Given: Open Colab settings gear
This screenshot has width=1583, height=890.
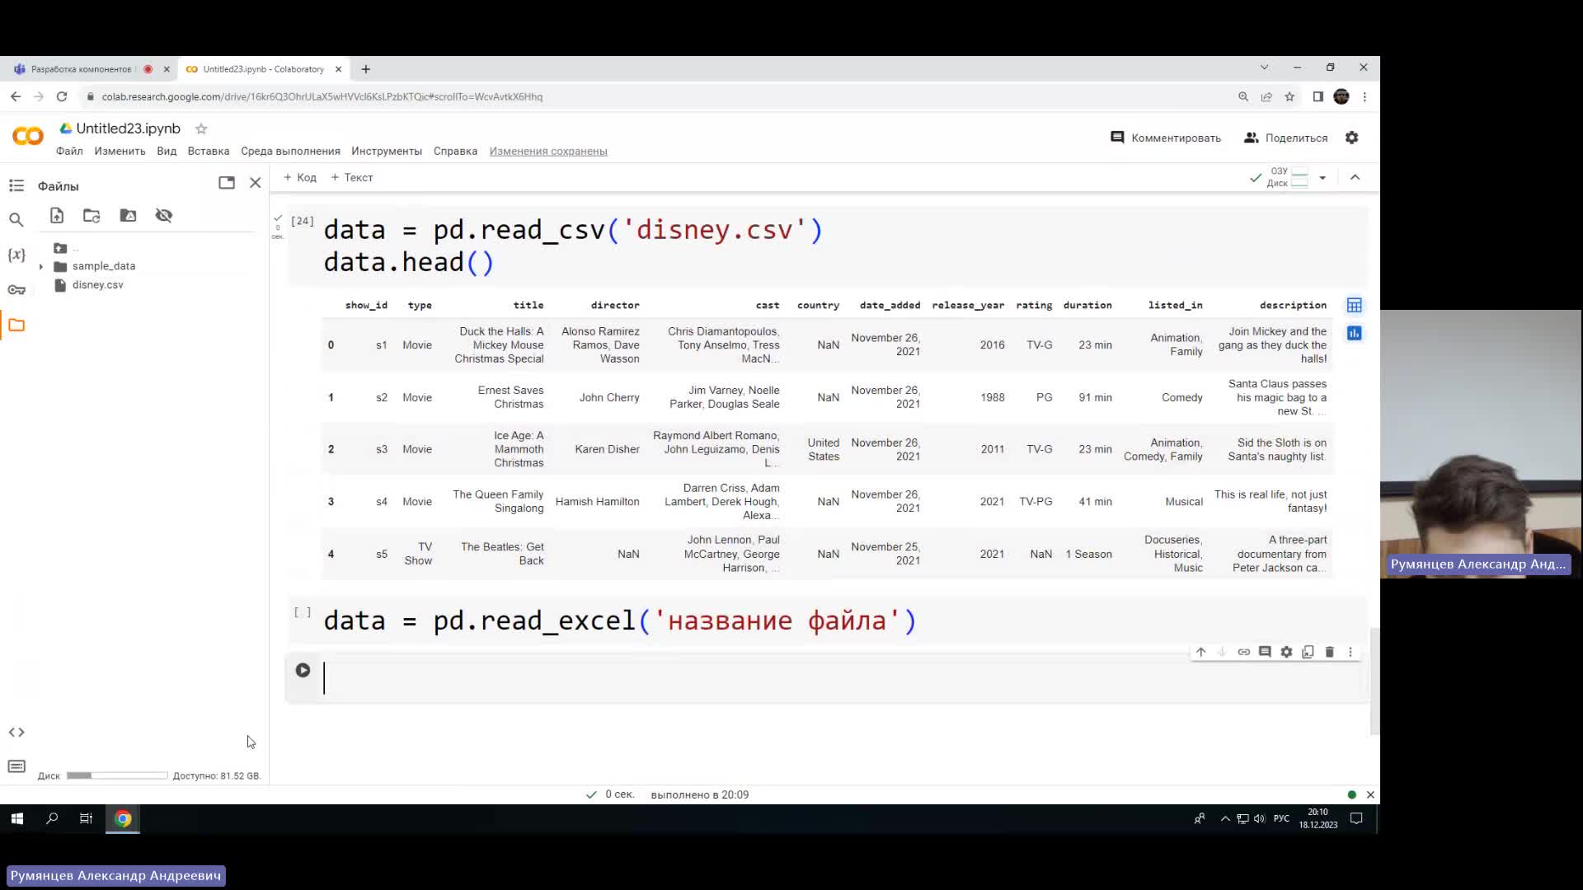Looking at the screenshot, I should 1352,138.
